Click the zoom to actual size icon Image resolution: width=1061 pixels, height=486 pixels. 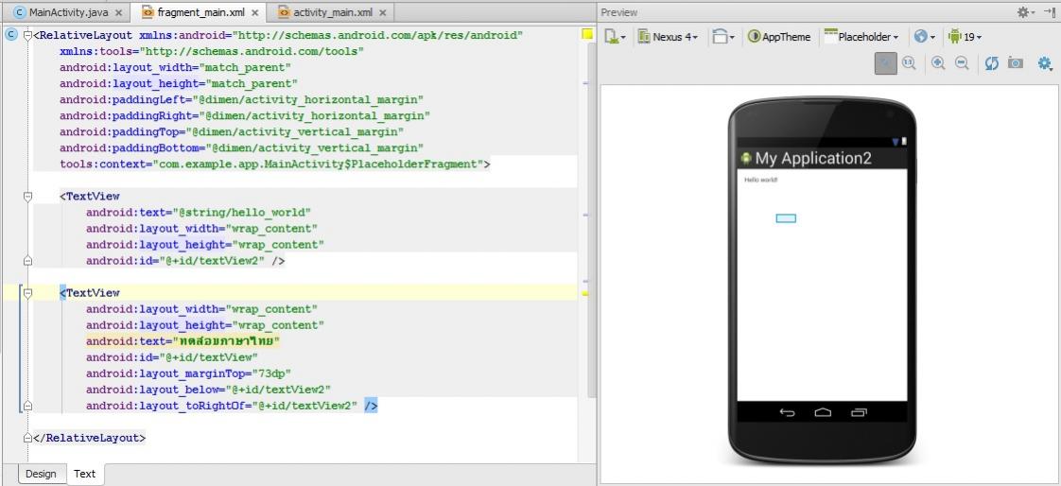909,63
